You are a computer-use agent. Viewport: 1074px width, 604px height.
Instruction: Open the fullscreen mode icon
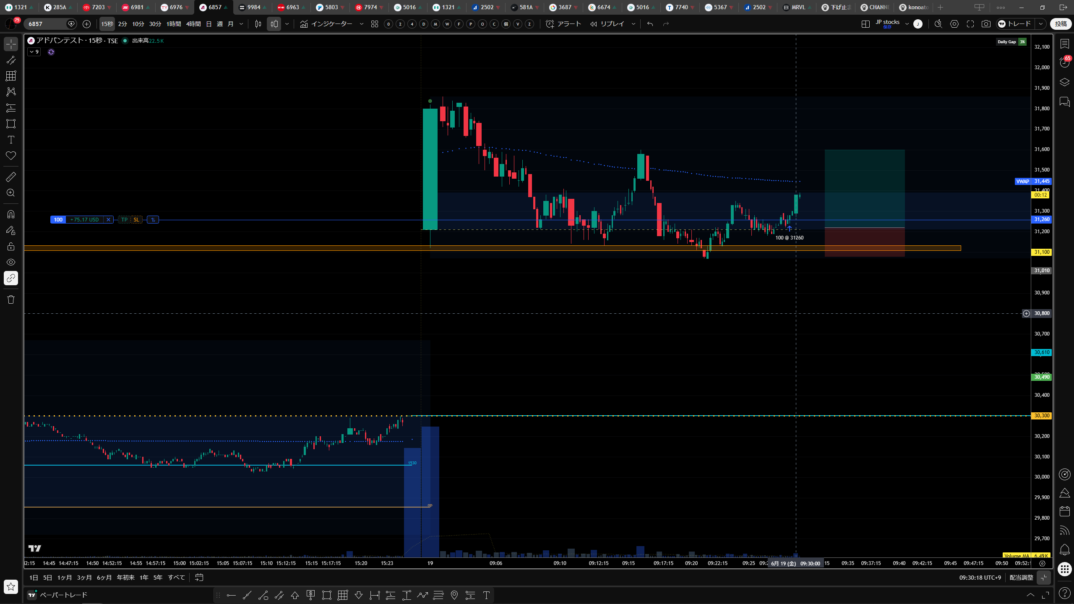[x=970, y=24]
